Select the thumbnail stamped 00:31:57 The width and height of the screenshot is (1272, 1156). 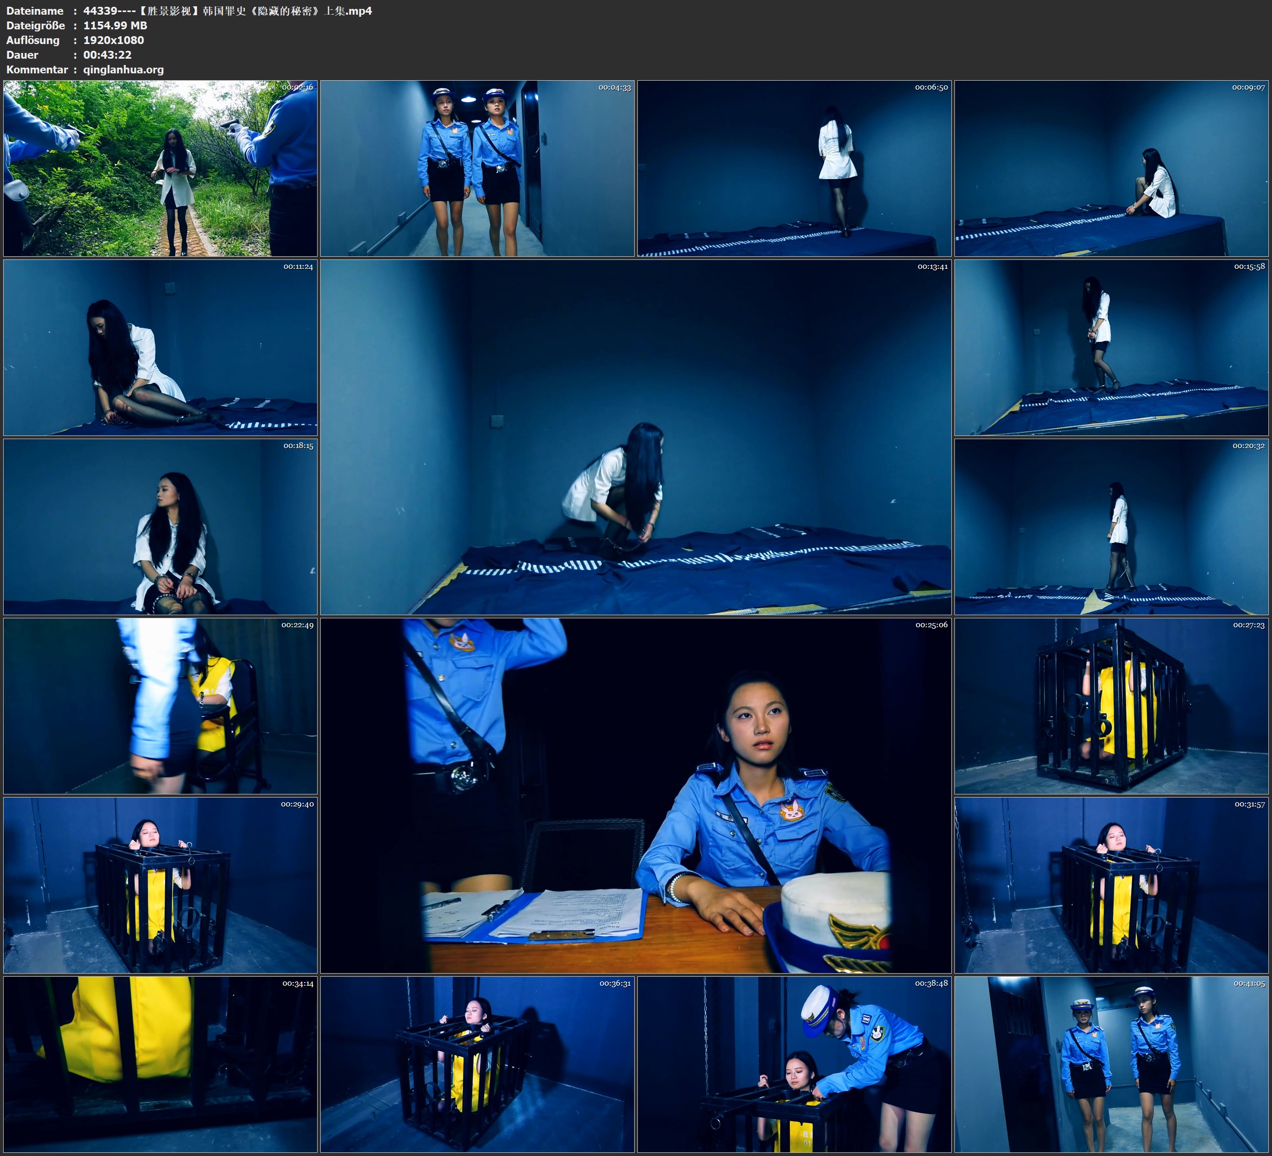click(1111, 885)
